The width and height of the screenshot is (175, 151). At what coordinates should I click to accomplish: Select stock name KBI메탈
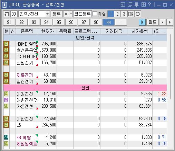point(24,137)
